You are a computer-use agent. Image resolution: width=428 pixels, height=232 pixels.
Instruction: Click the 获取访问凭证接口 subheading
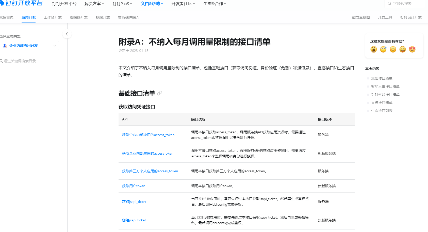click(x=137, y=107)
